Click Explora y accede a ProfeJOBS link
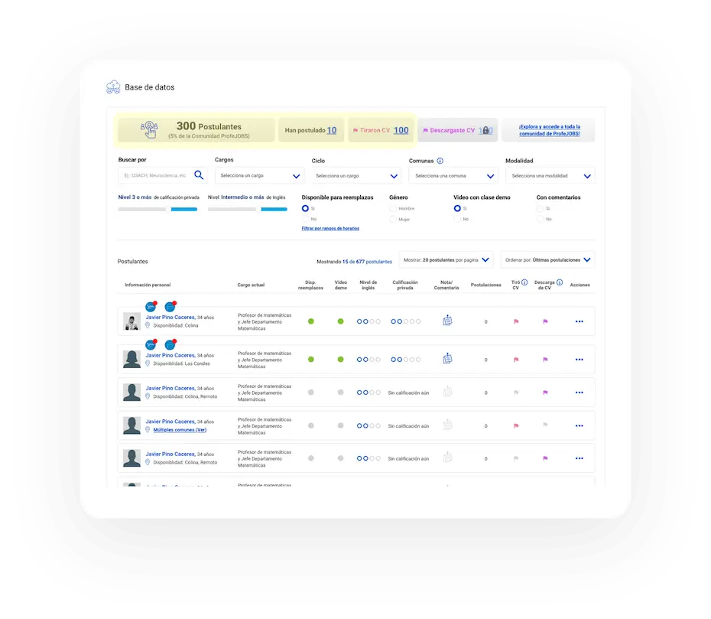Screen dimensions: 711x619 pyautogui.click(x=550, y=130)
